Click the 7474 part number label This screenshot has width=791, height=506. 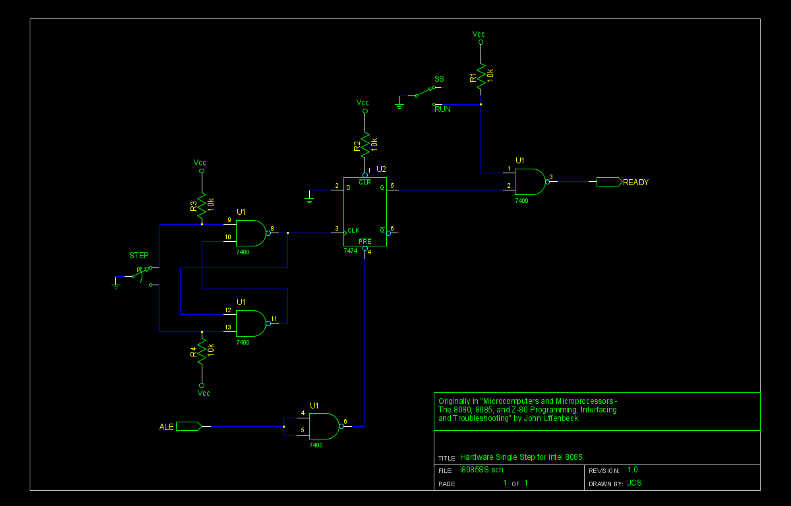click(x=350, y=251)
